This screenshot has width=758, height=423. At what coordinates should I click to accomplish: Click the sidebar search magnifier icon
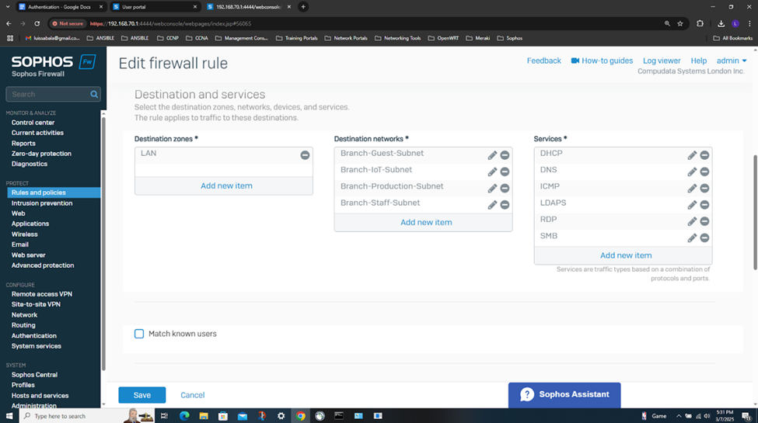94,94
